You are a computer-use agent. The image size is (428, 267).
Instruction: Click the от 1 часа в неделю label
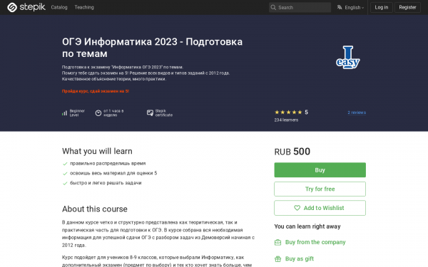113,113
